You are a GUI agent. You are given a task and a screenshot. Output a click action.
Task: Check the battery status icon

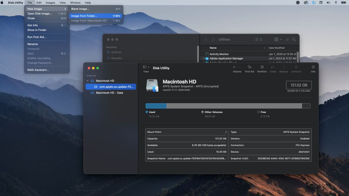(343, 3)
